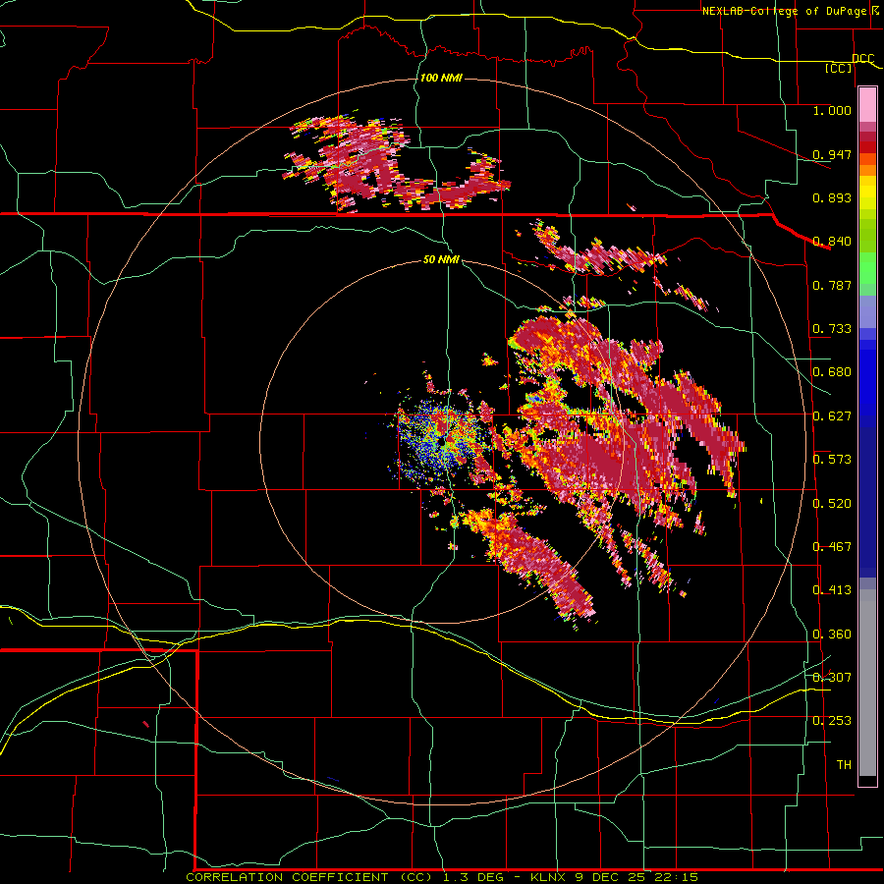Click the 0.893 legend value
Screen dimensions: 884x884
(832, 197)
